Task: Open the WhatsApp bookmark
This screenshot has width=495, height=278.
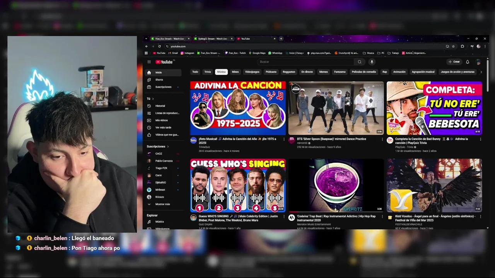Action: (275, 53)
